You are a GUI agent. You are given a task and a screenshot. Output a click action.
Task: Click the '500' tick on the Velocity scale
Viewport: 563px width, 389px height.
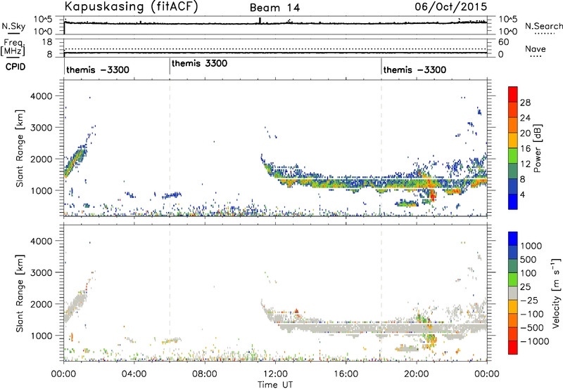click(x=529, y=260)
